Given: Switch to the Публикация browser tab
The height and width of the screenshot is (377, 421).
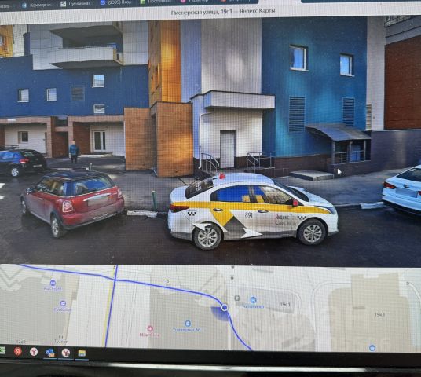Looking at the screenshot, I should [77, 4].
